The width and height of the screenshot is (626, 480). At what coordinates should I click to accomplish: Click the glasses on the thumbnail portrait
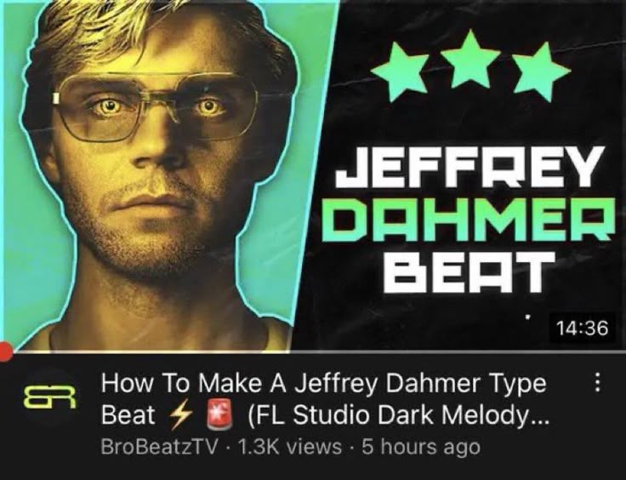(x=156, y=106)
